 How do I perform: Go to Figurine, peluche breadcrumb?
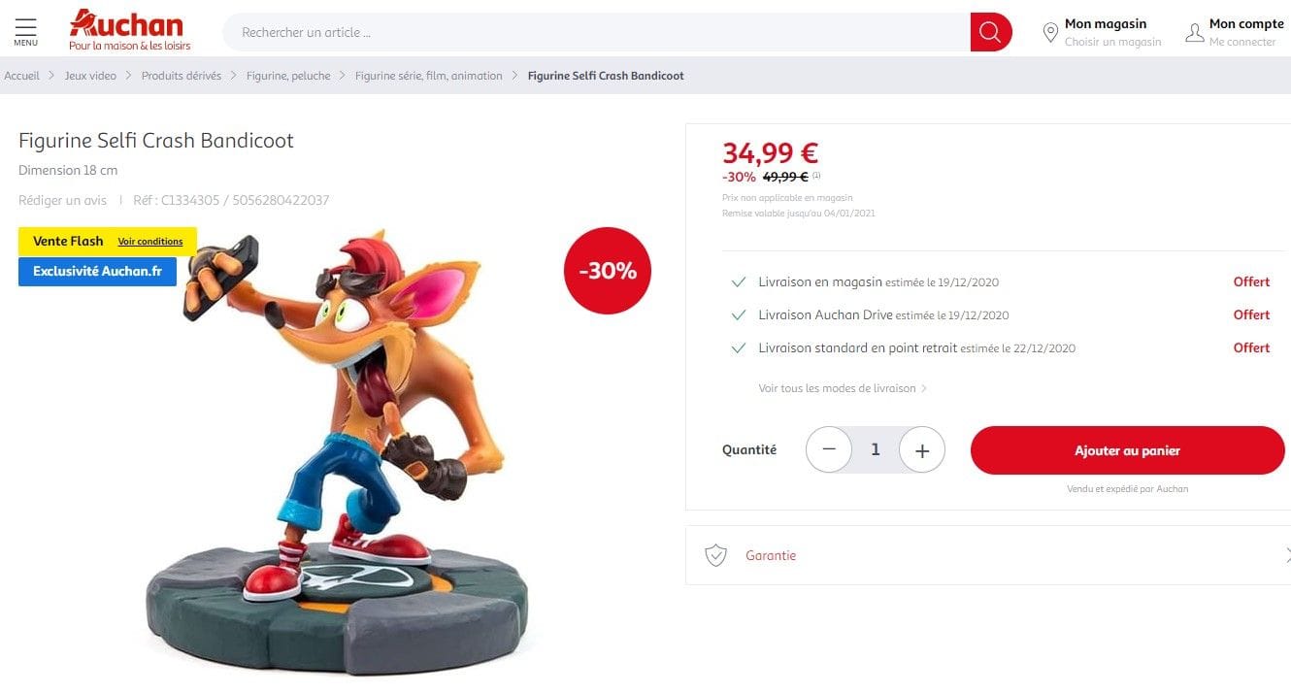(x=288, y=76)
